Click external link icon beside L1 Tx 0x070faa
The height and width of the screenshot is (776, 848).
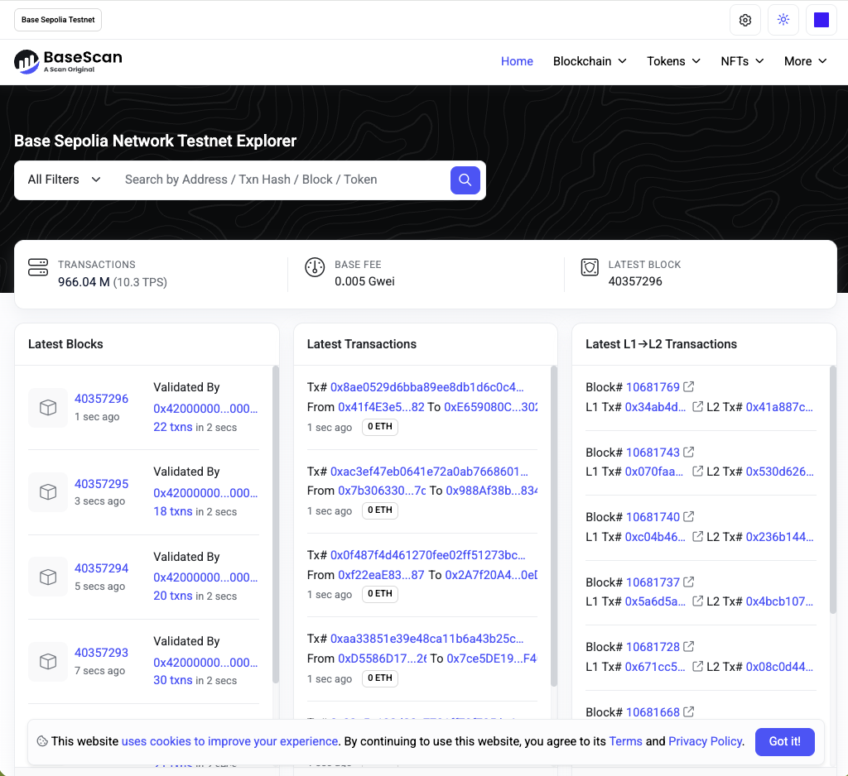697,471
